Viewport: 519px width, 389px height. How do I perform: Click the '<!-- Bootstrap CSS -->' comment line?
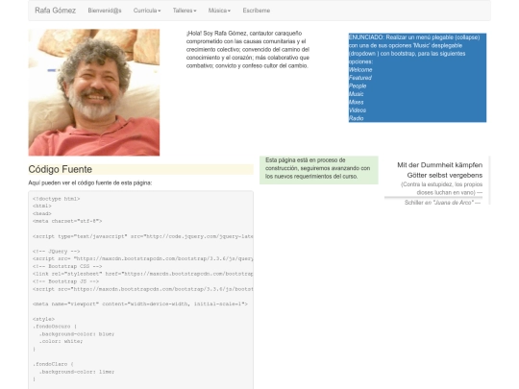click(x=67, y=266)
